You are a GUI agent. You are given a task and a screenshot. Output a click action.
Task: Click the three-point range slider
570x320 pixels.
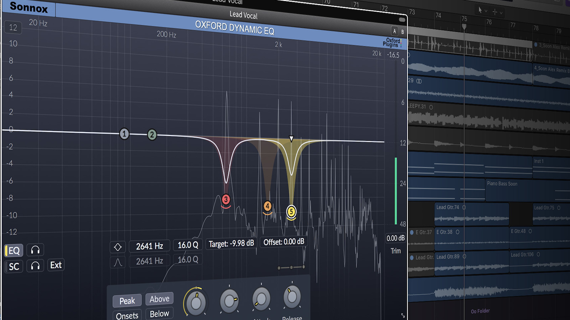click(x=291, y=267)
